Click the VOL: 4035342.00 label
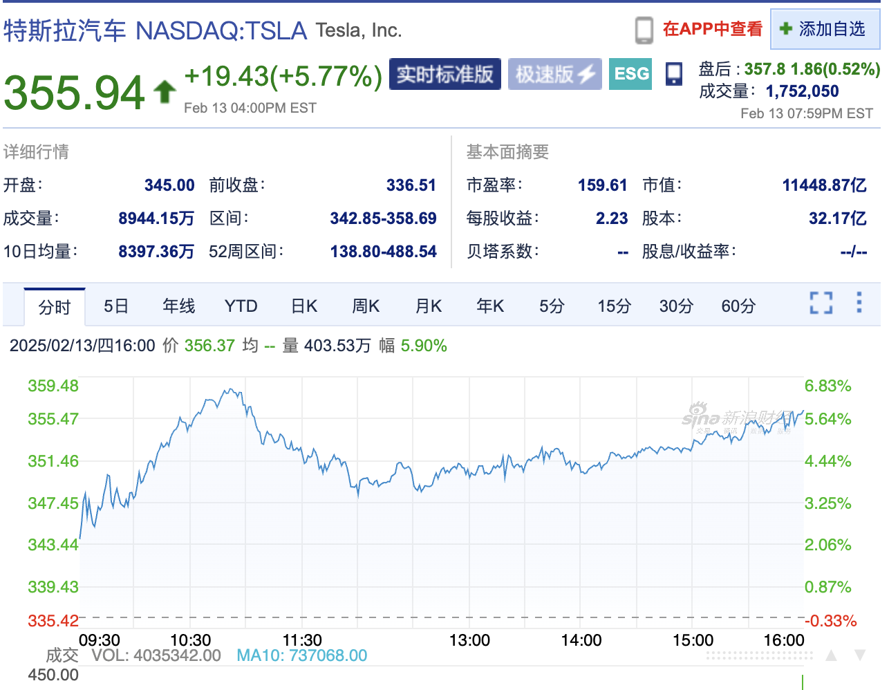 (x=156, y=655)
